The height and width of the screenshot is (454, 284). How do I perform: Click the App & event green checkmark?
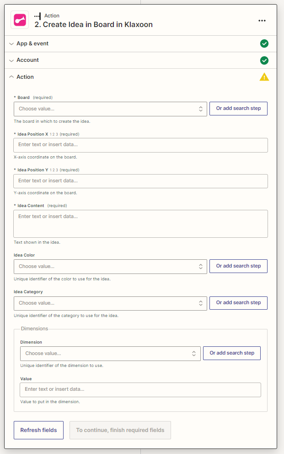pyautogui.click(x=264, y=44)
